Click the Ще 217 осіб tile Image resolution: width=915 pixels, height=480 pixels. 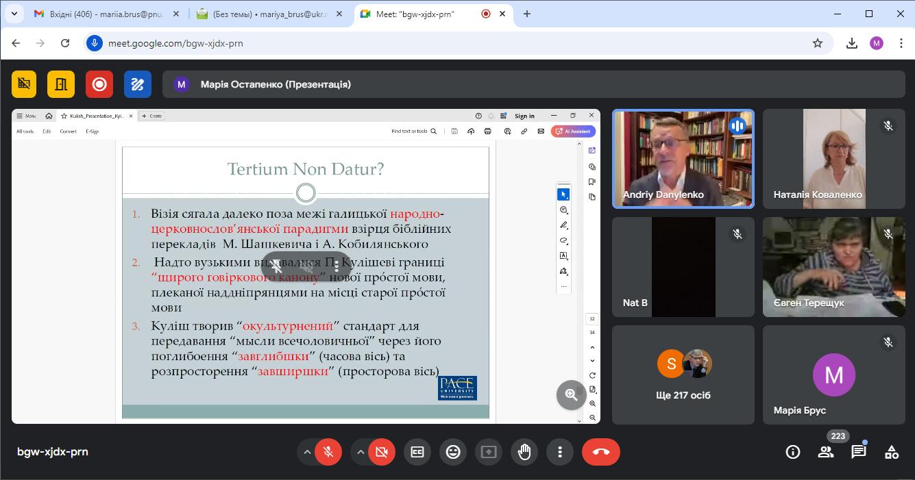(x=683, y=374)
